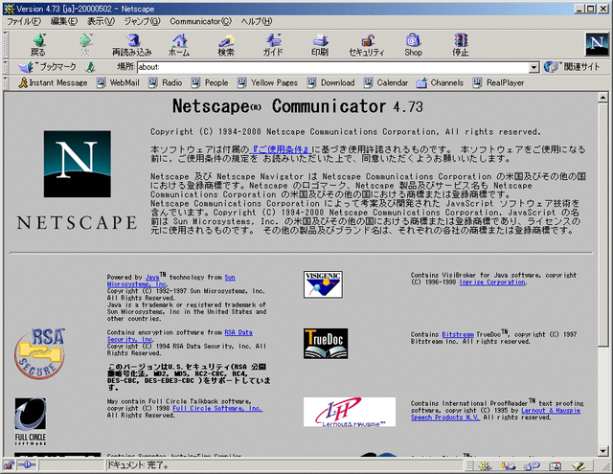Image resolution: width=613 pixels, height=474 pixels.
Task: Open Mailbox from the component bar
Action: click(x=509, y=465)
